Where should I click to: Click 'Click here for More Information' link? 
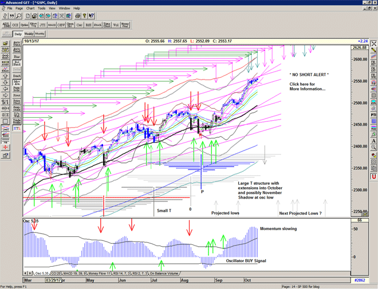309,86
